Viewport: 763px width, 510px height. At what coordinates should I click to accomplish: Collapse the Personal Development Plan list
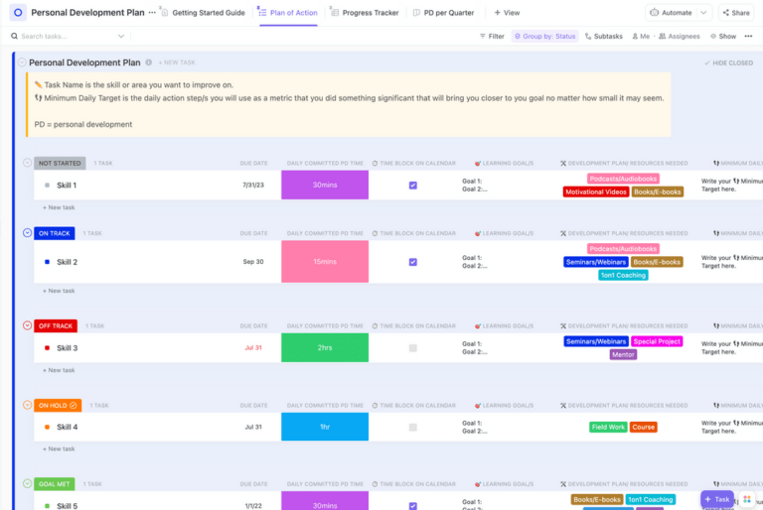(x=22, y=63)
